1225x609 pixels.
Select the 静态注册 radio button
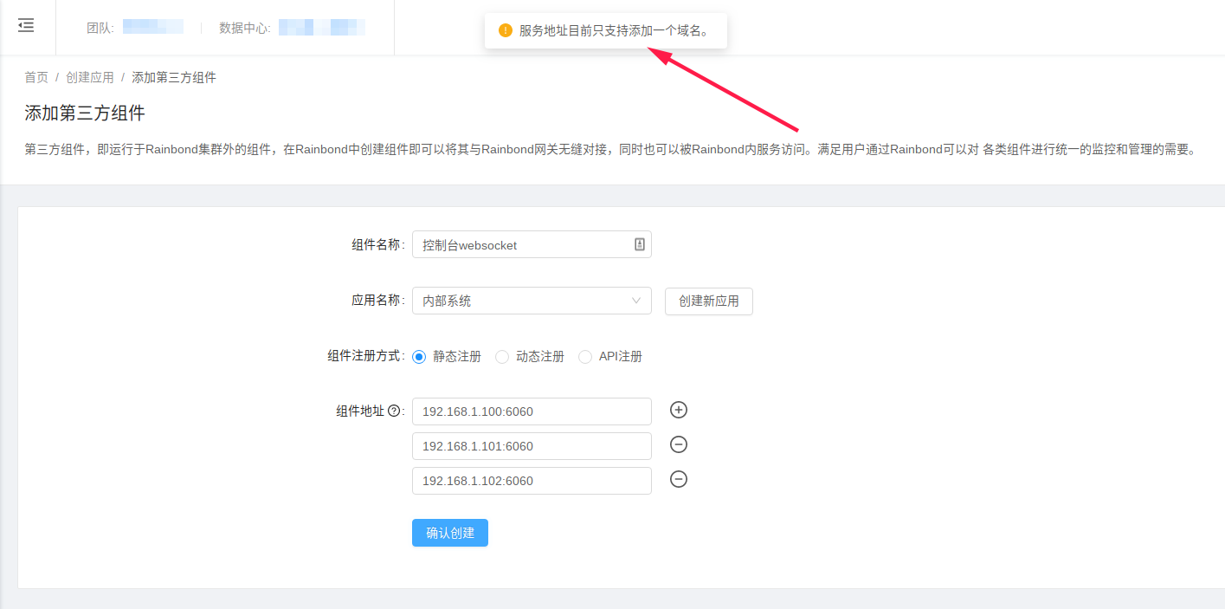[x=419, y=356]
